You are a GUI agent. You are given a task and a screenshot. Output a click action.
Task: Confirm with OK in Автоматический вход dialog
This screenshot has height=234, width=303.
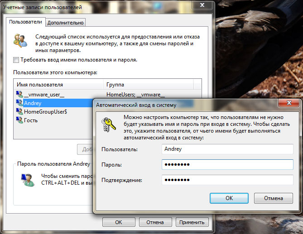click(x=229, y=198)
